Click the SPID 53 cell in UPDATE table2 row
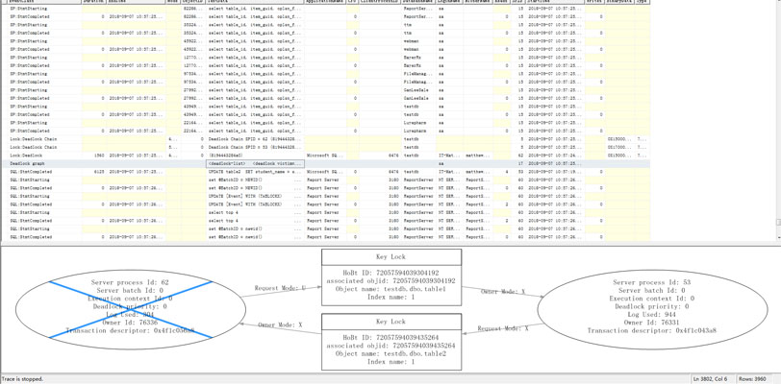The height and width of the screenshot is (384, 781). coord(518,172)
